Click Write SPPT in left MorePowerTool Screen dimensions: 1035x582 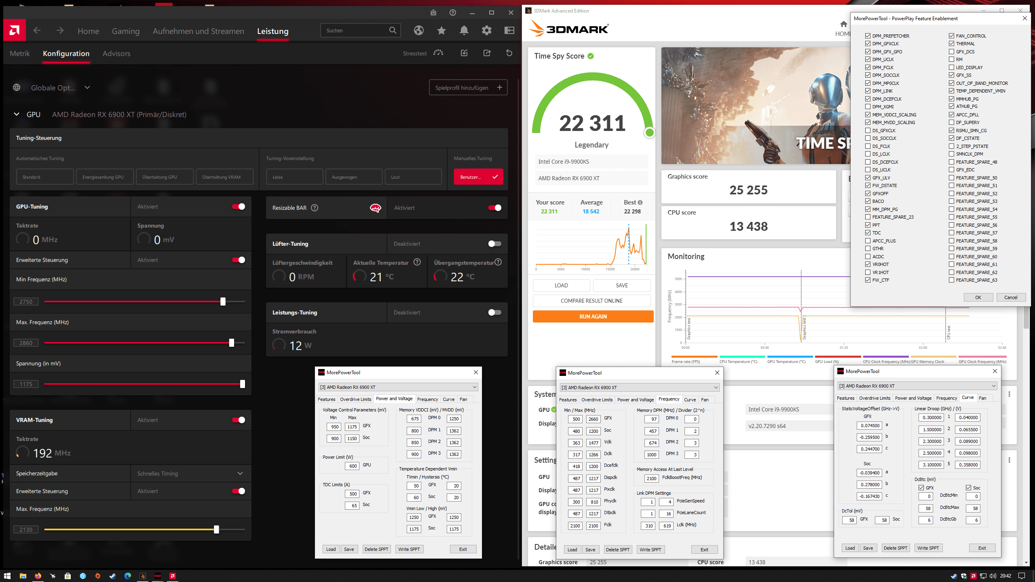409,549
